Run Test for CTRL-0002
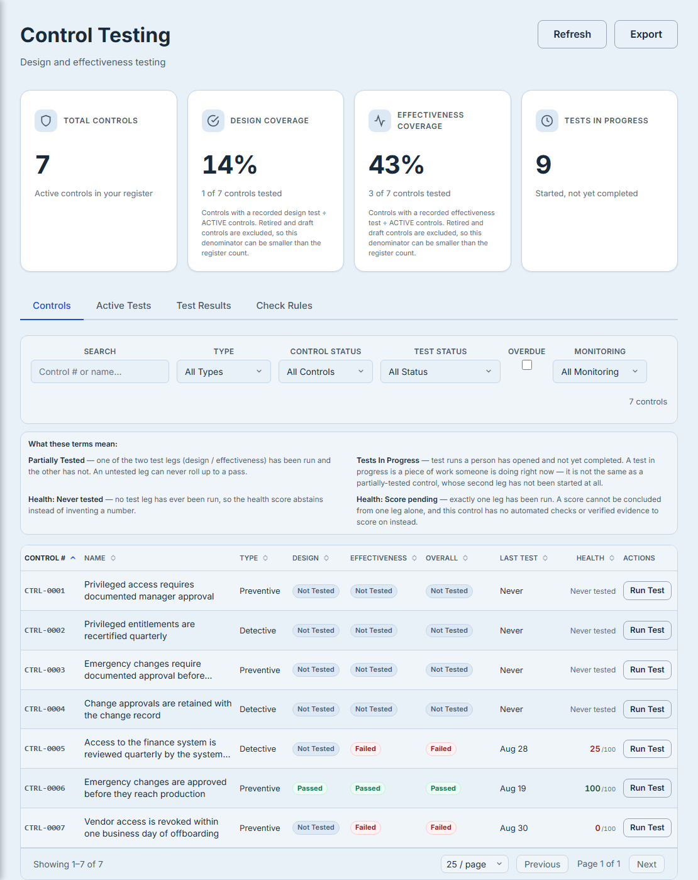698x880 pixels. 647,630
